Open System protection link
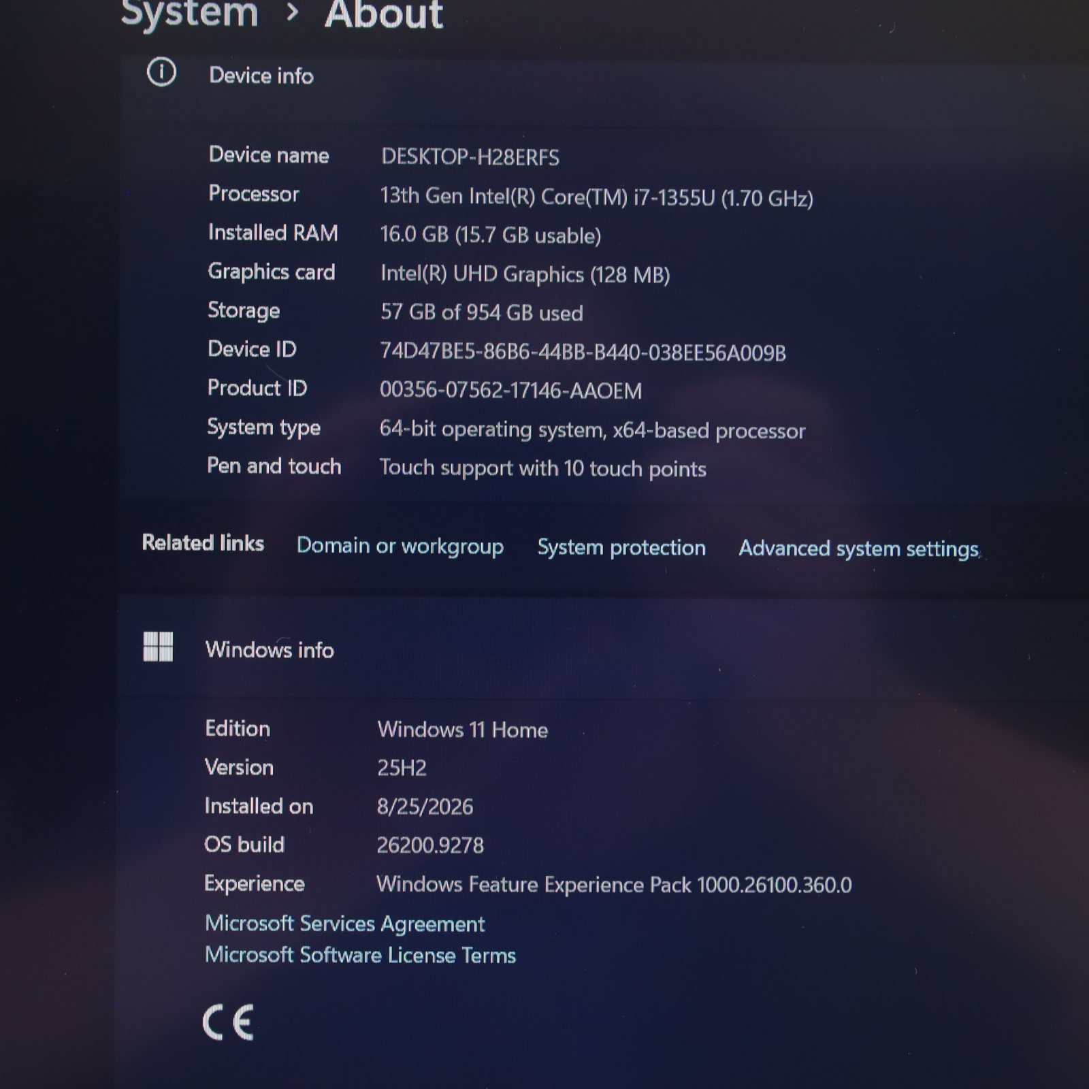The width and height of the screenshot is (1089, 1089). (621, 547)
